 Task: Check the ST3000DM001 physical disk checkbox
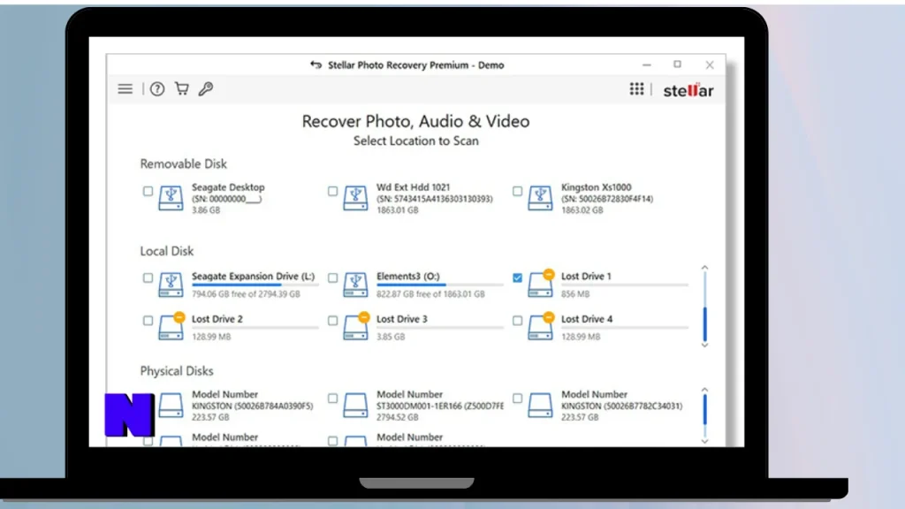[332, 399]
